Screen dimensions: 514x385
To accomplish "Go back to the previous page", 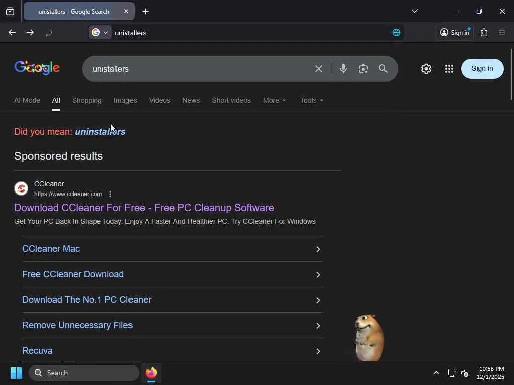I will (x=12, y=33).
